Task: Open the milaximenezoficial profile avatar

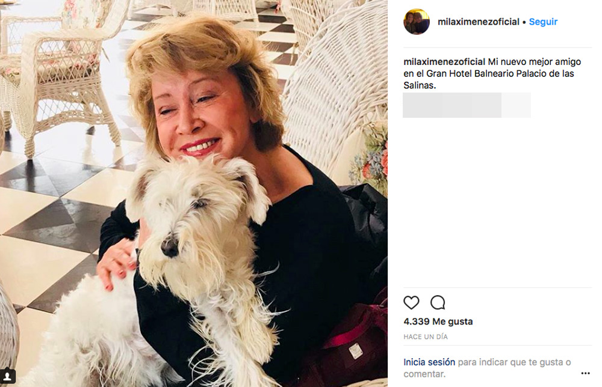Action: pos(417,22)
